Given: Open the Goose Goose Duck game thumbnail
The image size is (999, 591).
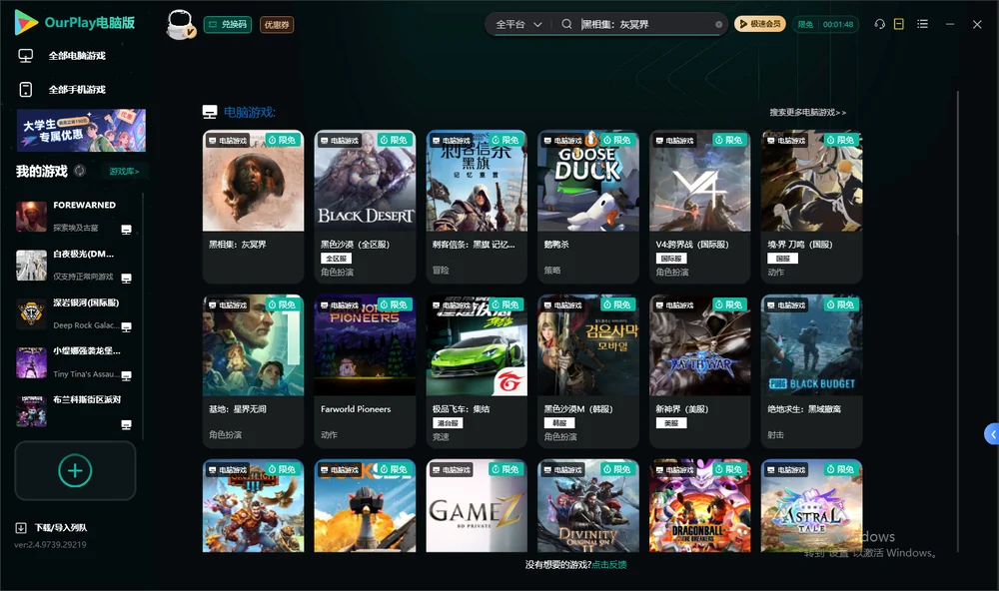Looking at the screenshot, I should point(588,181).
